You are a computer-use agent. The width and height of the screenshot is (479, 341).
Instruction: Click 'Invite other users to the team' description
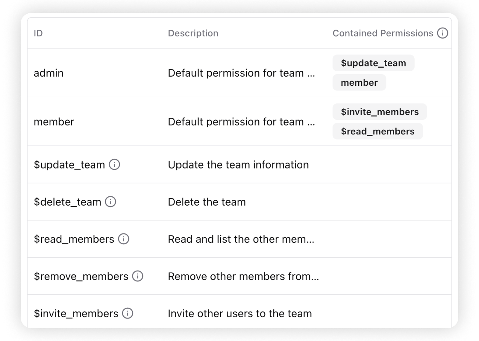tap(240, 313)
